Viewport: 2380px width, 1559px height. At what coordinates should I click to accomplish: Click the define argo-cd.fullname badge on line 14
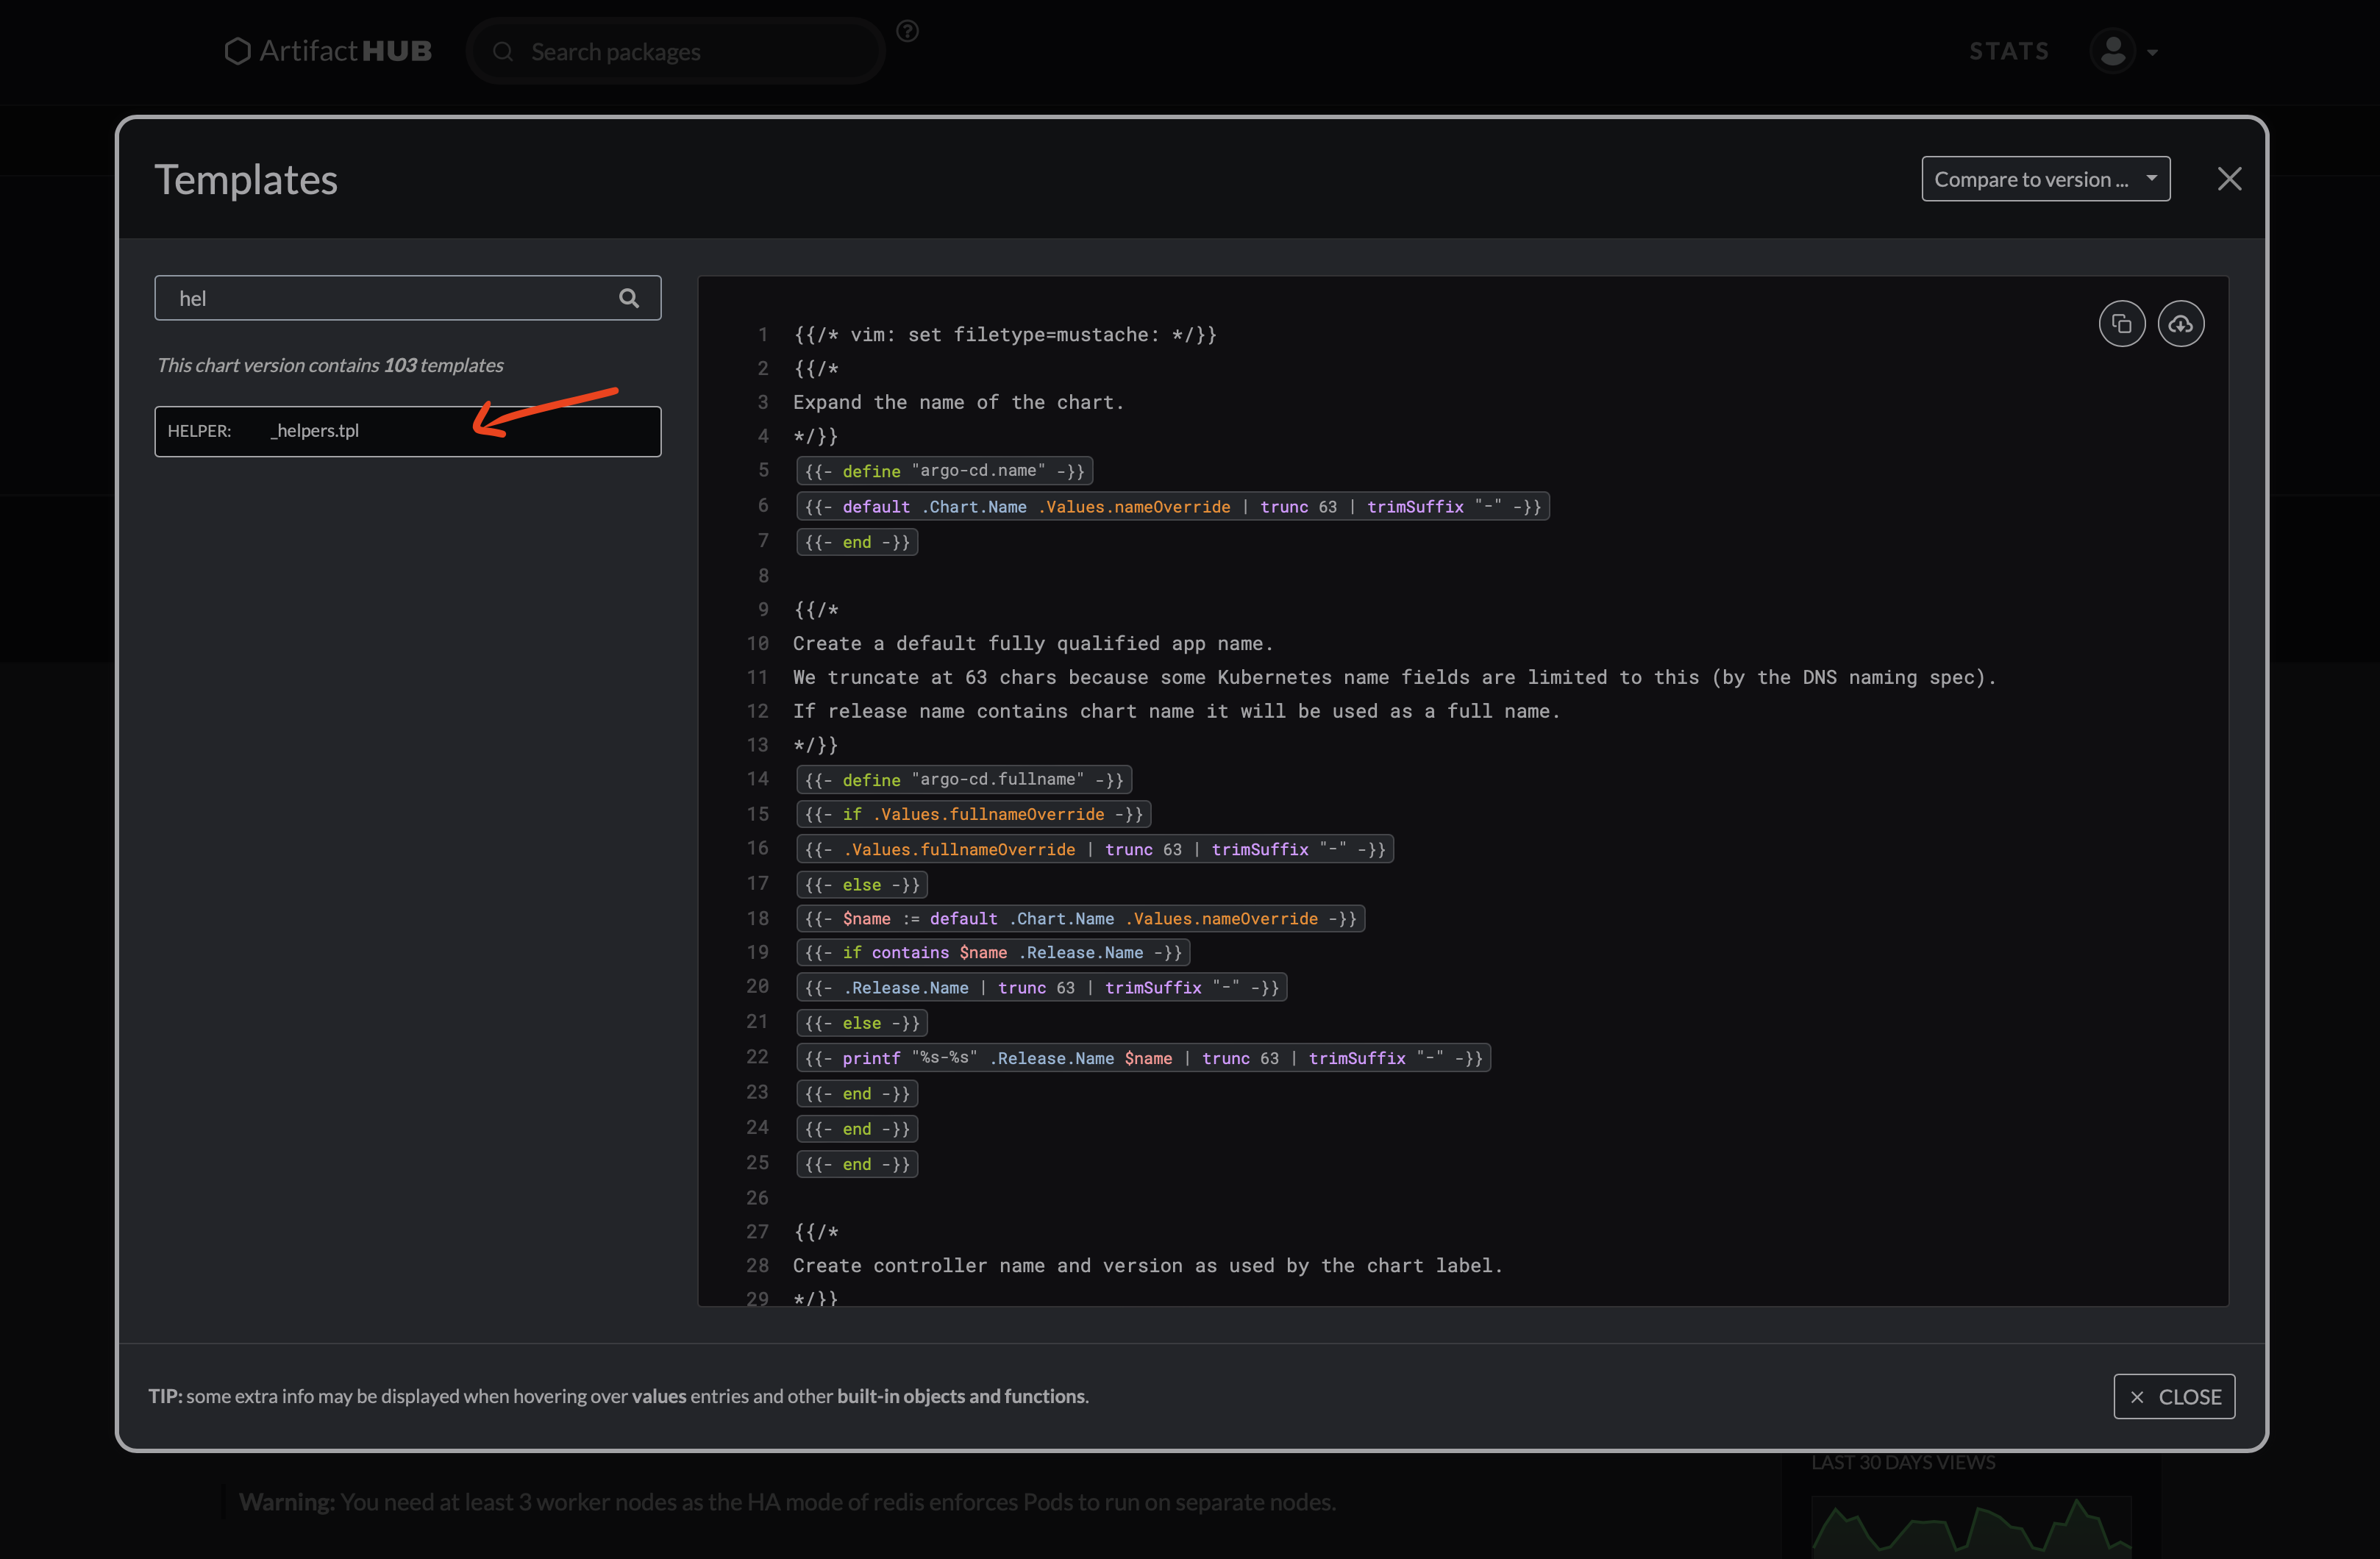(x=963, y=779)
